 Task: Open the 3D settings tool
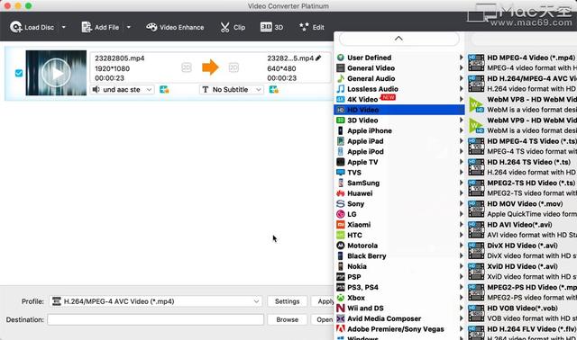271,27
